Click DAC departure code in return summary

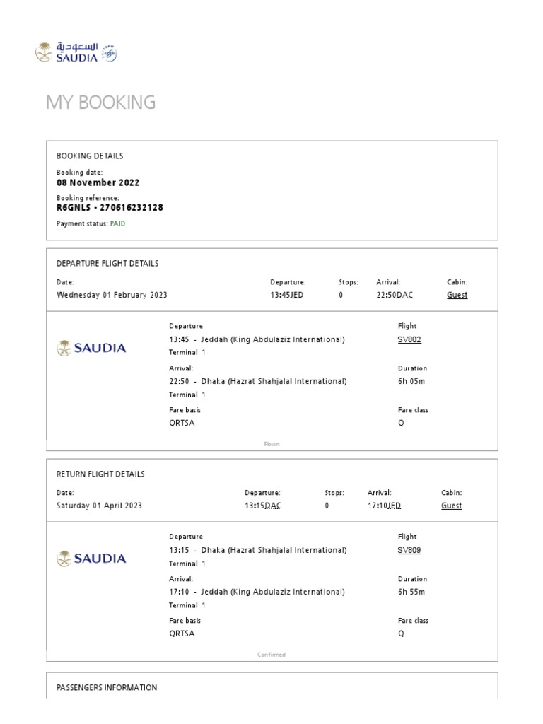pyautogui.click(x=272, y=506)
